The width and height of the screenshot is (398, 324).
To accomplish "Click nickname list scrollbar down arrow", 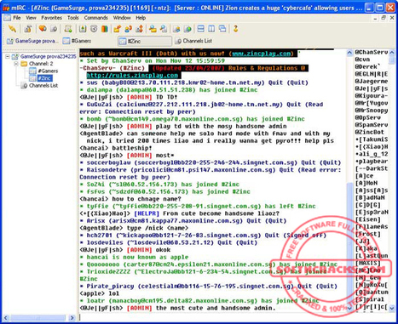I will click(392, 308).
